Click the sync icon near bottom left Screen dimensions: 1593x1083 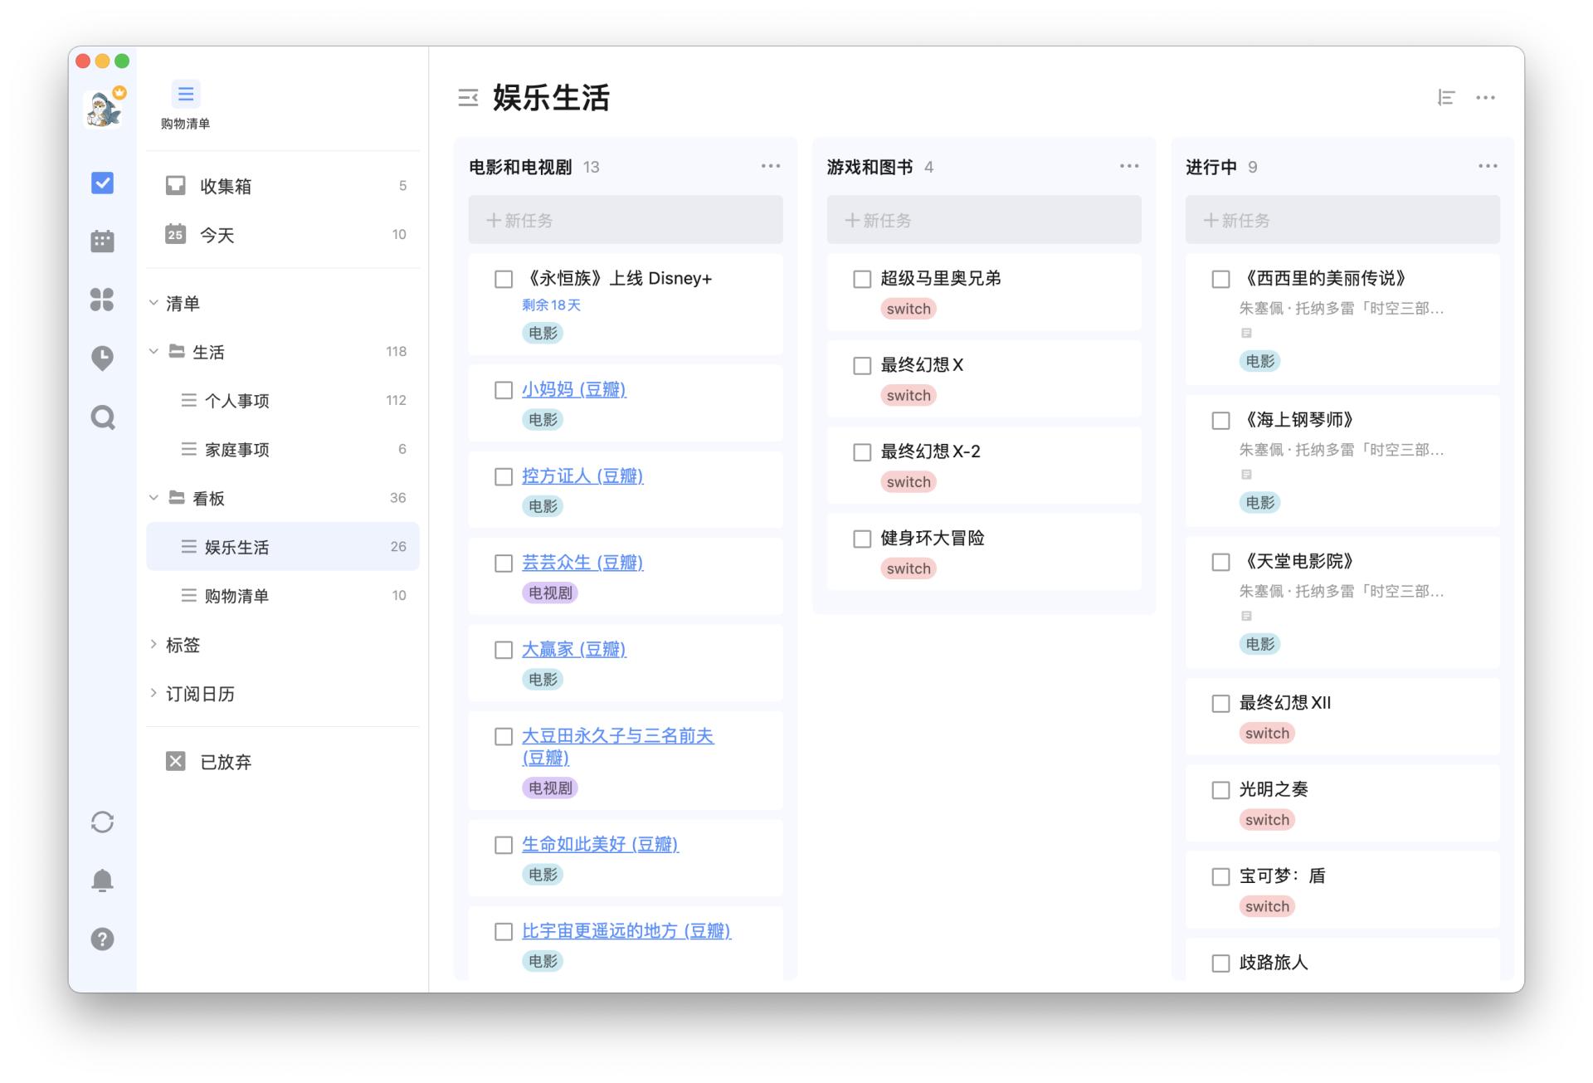[101, 822]
